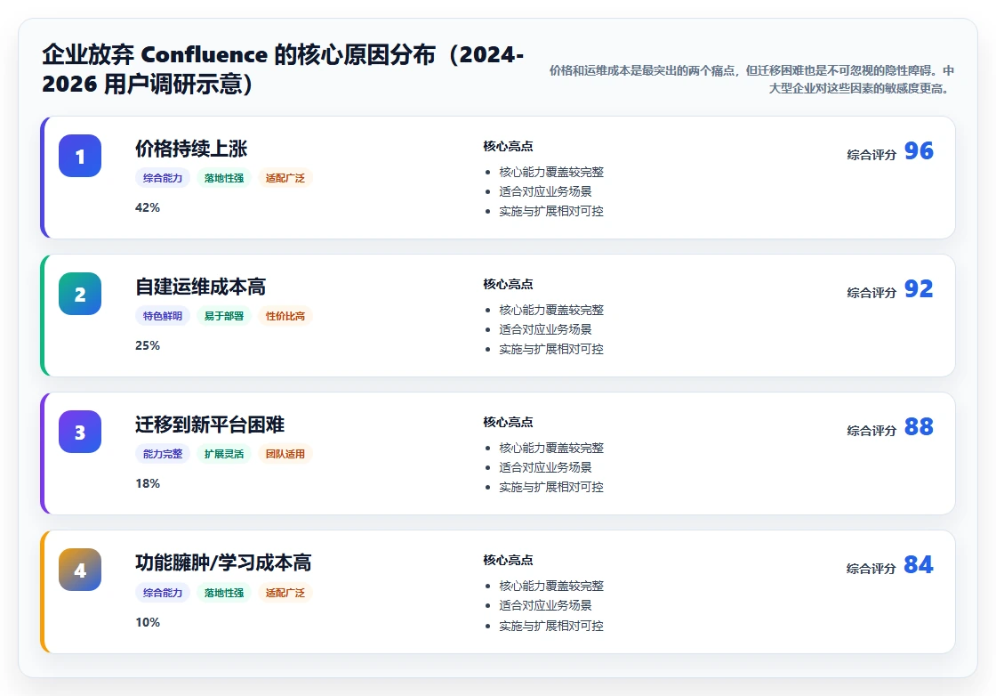
Task: Click the score 92
Action: [919, 288]
